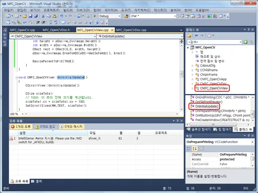Toggle the 1 error filter button
Viewport: 258px width, 193px height.
point(21,126)
